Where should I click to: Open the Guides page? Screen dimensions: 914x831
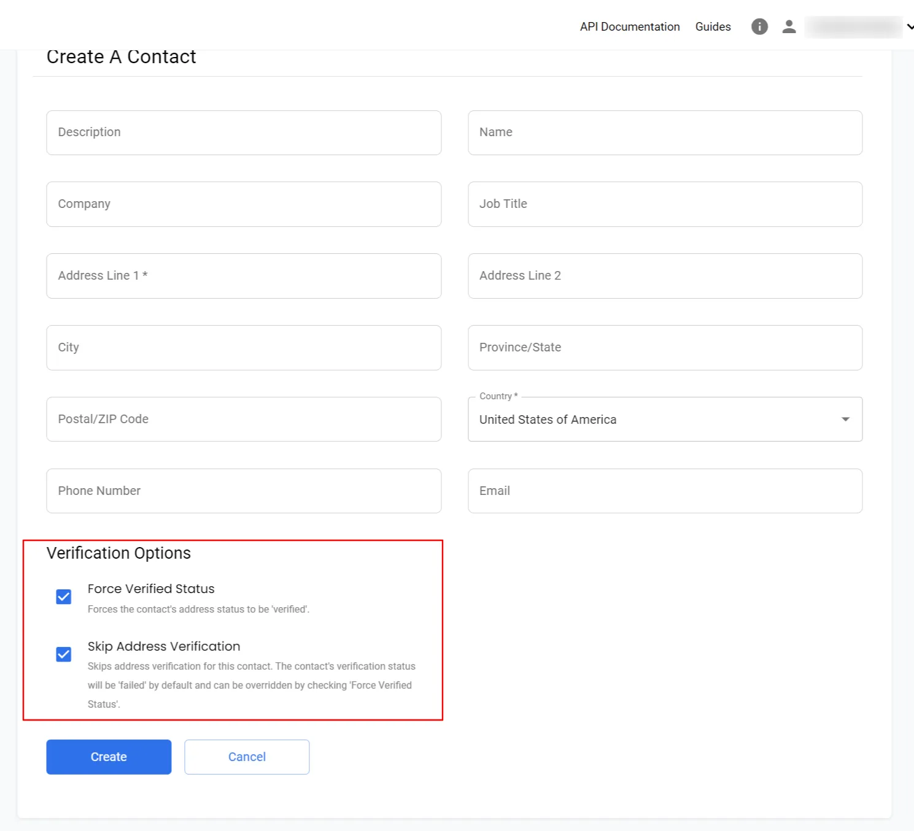(712, 26)
